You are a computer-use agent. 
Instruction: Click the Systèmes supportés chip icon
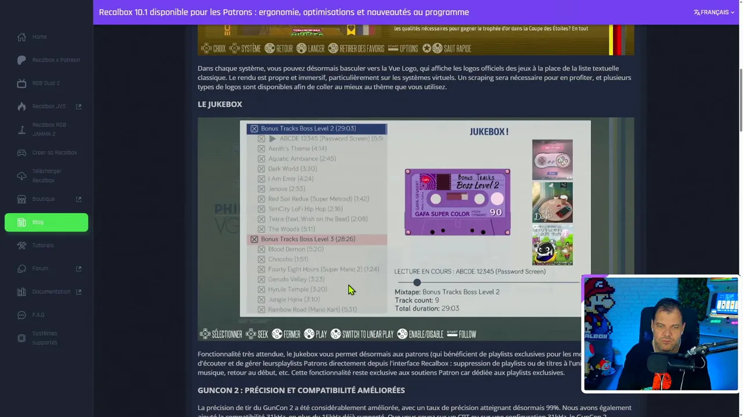(x=21, y=338)
